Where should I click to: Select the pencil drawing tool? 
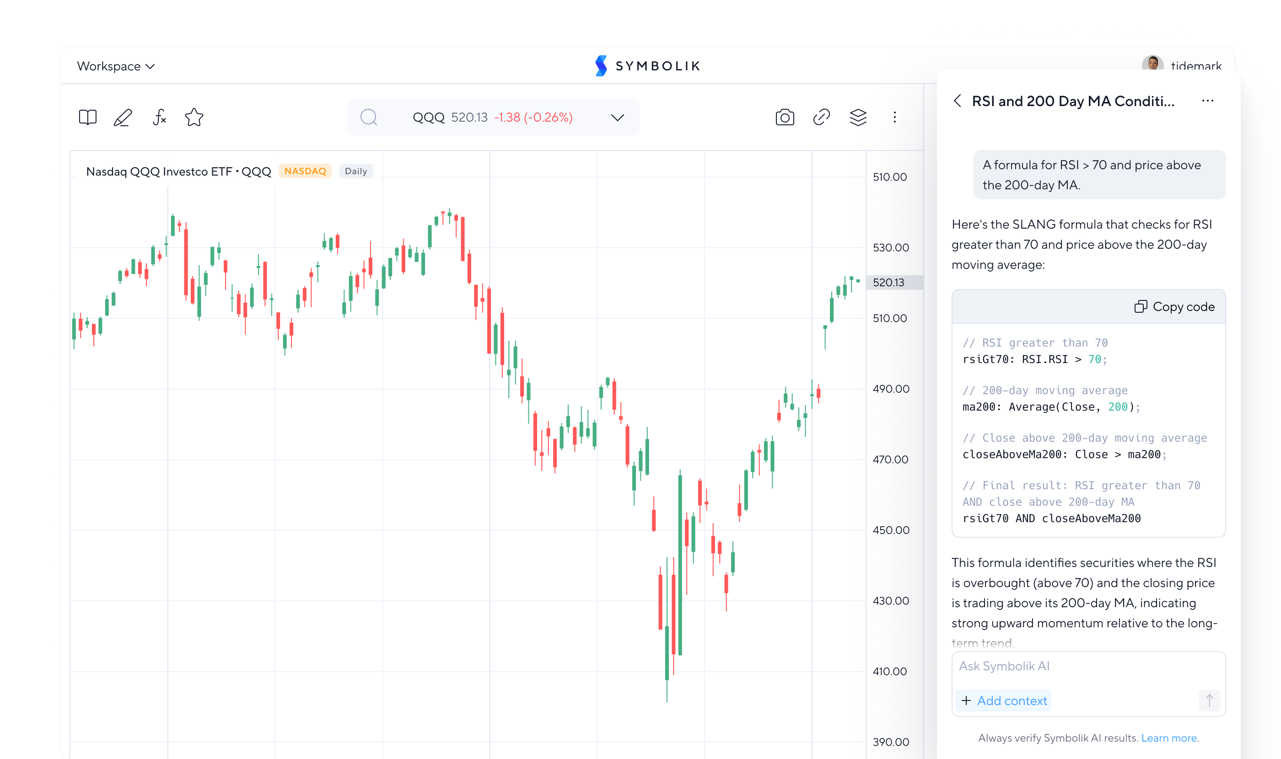coord(123,117)
